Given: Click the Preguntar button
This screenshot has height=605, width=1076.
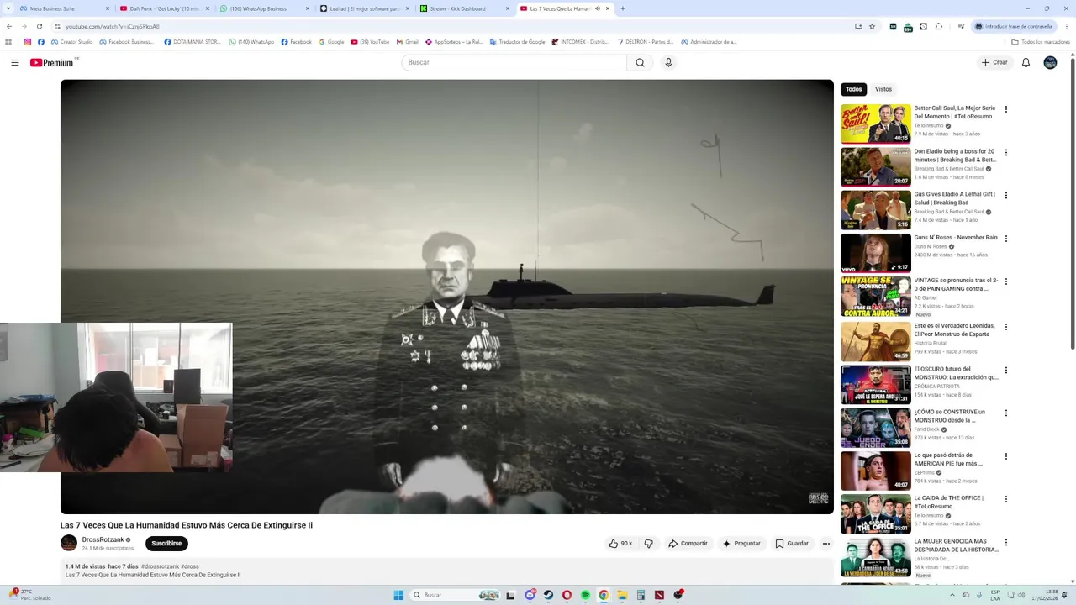Looking at the screenshot, I should 741,544.
